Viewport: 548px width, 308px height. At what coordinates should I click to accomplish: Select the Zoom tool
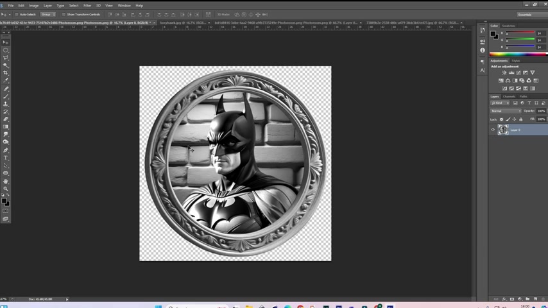pos(6,189)
